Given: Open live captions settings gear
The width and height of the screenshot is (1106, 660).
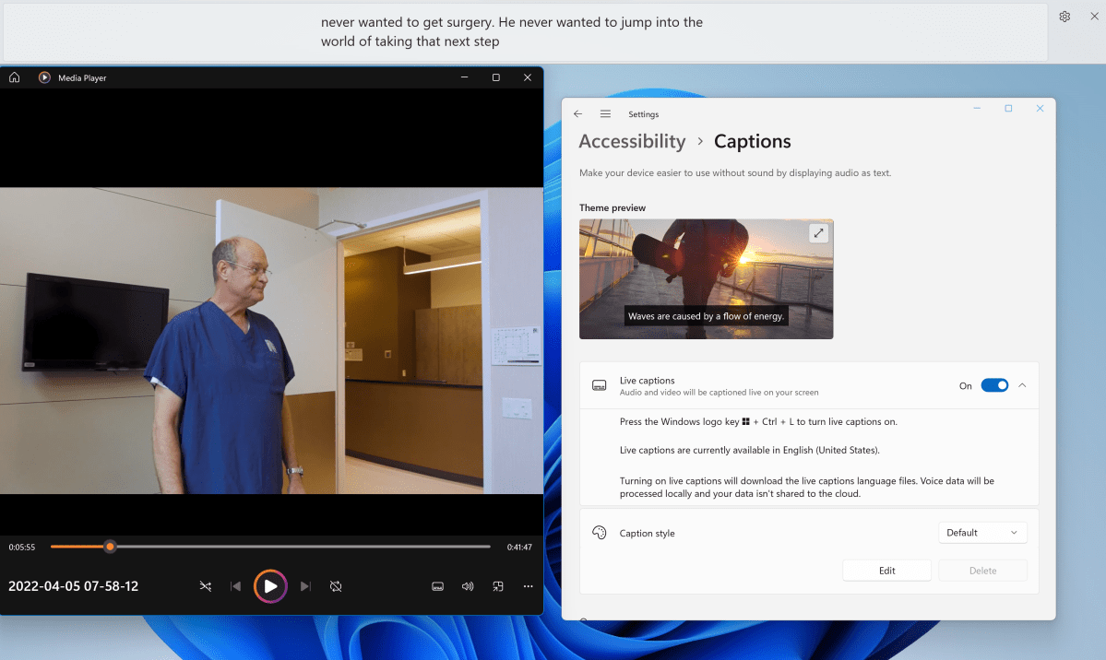Looking at the screenshot, I should [x=1064, y=17].
